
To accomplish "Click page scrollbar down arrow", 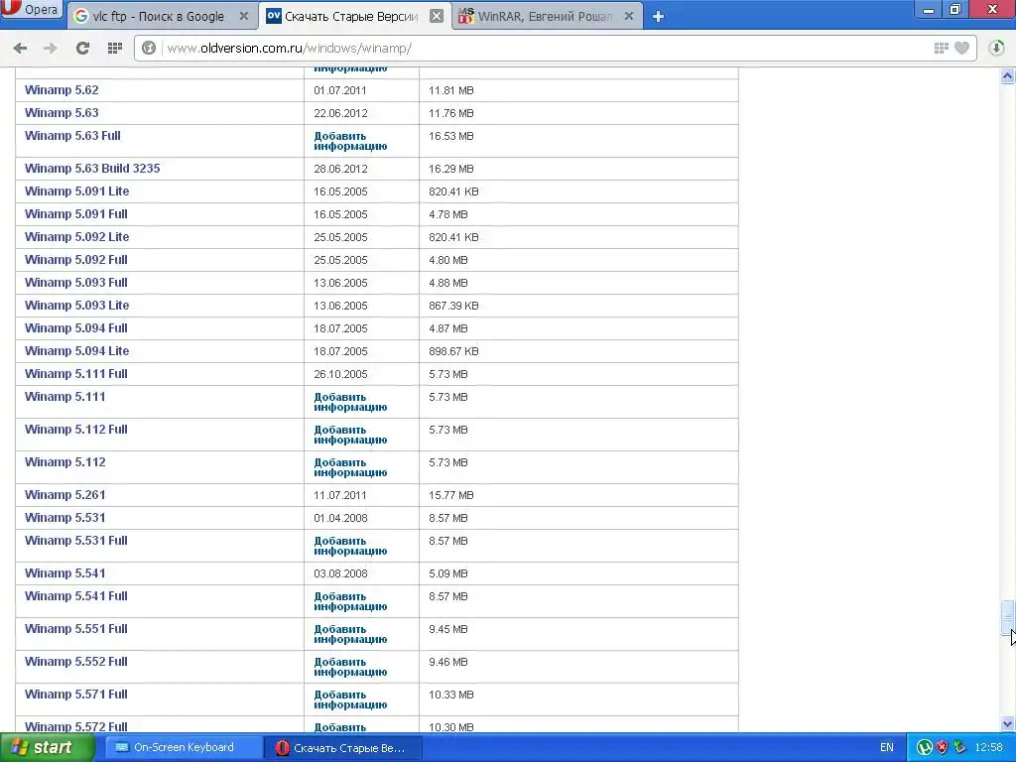I will [x=1008, y=723].
